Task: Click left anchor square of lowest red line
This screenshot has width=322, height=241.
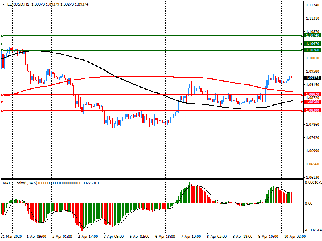Action: click(x=2, y=110)
